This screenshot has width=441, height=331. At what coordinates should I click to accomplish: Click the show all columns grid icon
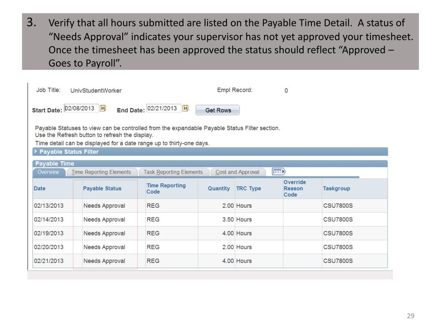click(x=279, y=172)
